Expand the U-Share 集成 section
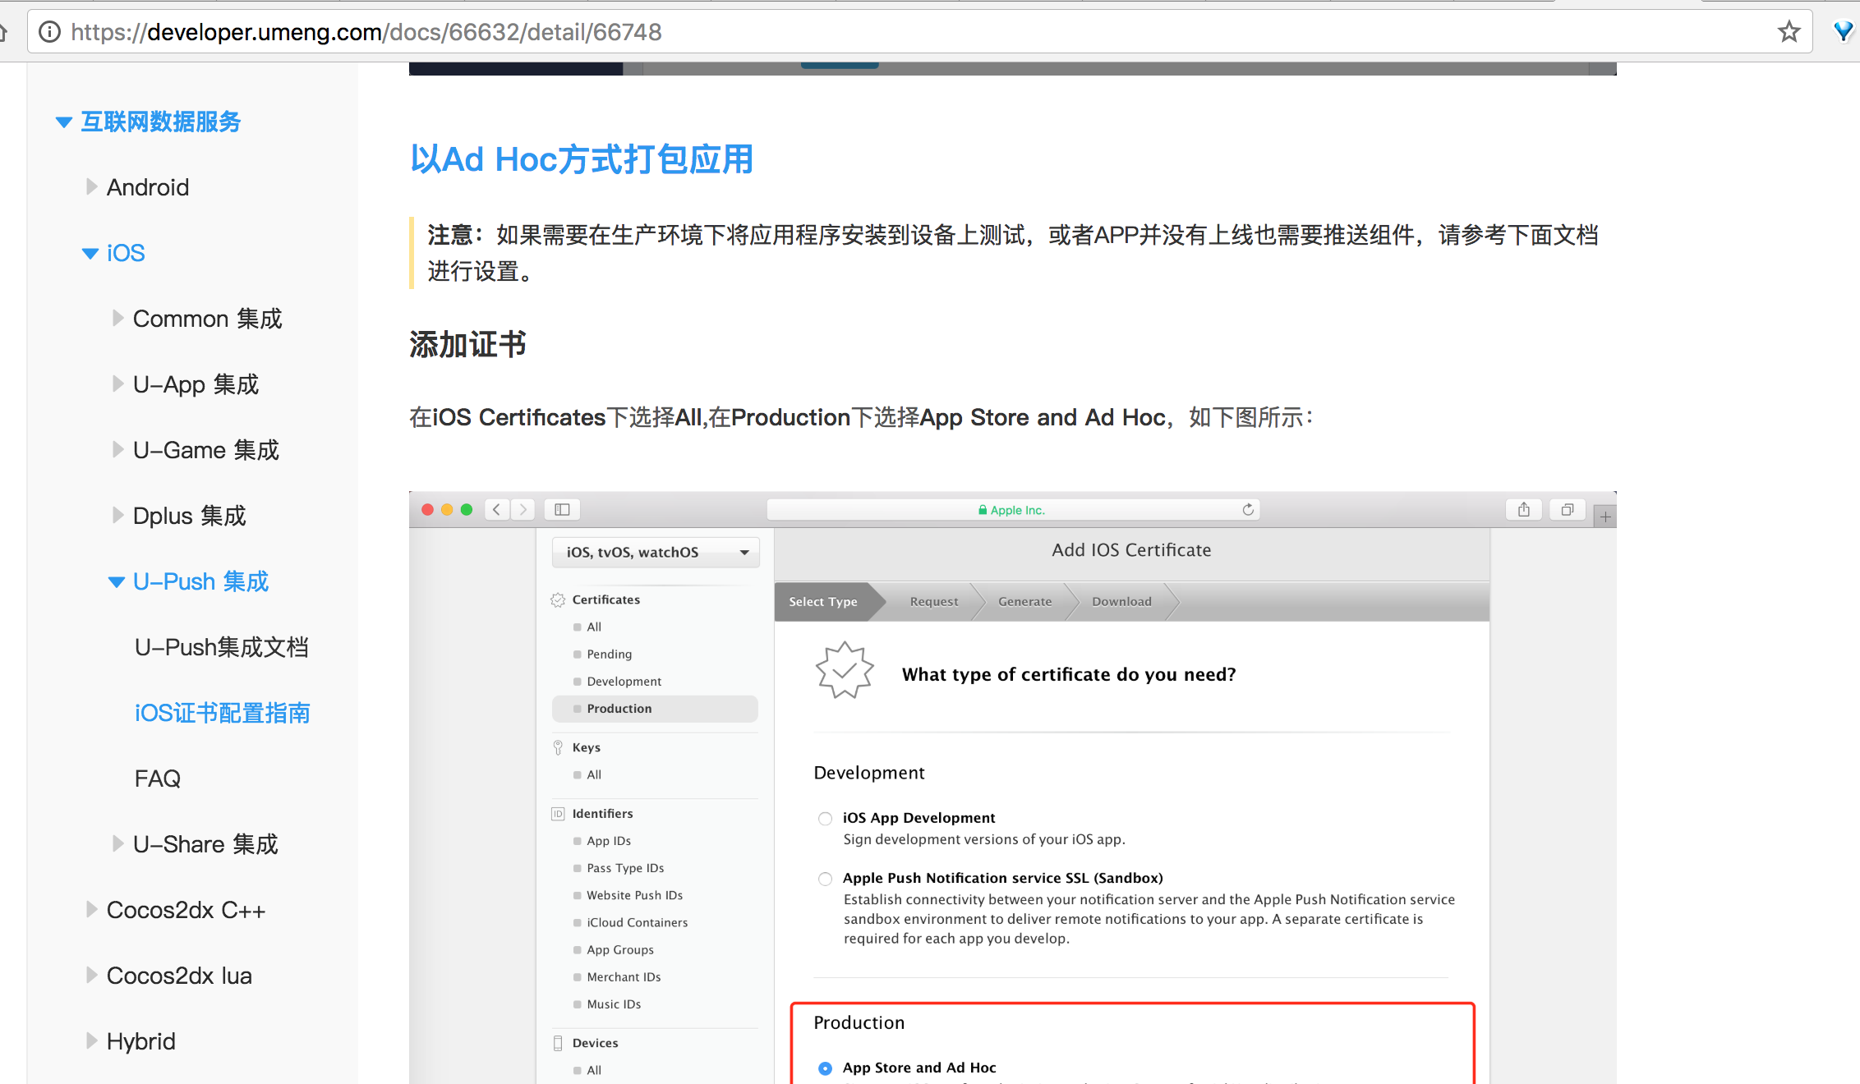Viewport: 1860px width, 1084px height. click(x=117, y=844)
